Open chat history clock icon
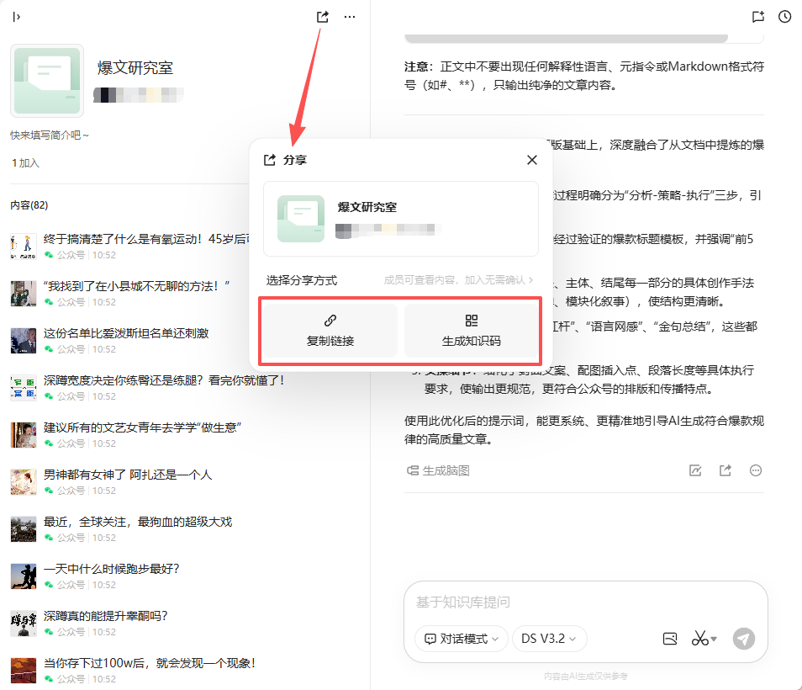802x690 pixels. [x=784, y=17]
